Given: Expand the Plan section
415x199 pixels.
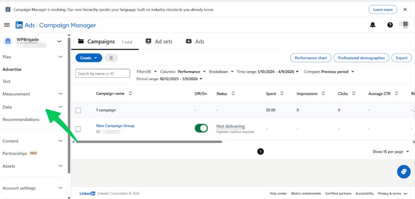Looking at the screenshot, I should 61,56.
